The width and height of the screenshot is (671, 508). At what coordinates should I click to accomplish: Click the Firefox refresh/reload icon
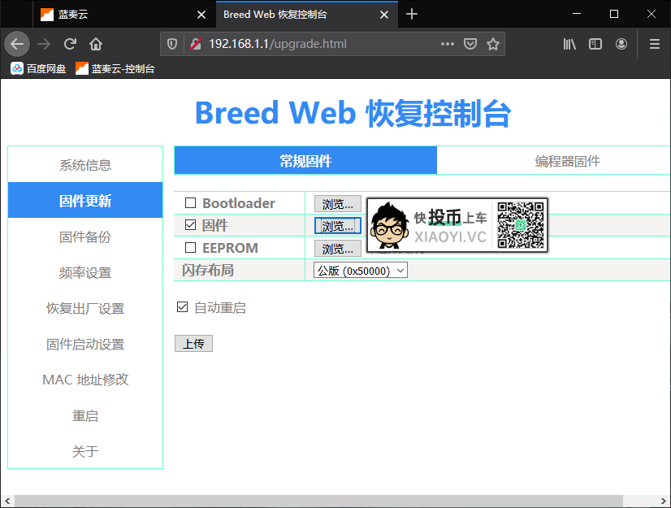click(71, 44)
